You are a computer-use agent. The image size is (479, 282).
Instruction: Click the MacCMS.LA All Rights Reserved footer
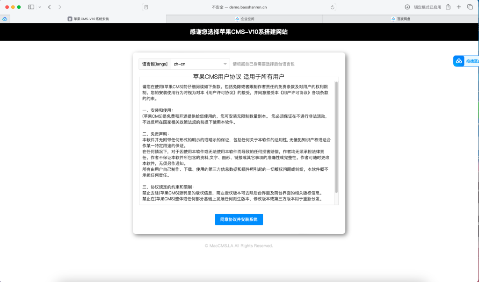pos(239,246)
